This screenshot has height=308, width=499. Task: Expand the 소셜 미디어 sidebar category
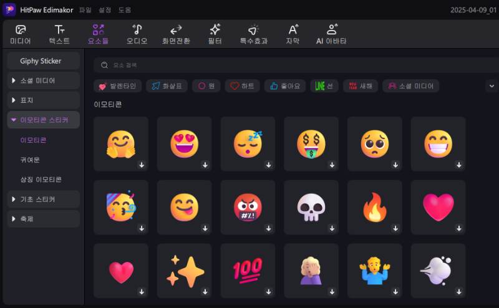tap(43, 80)
